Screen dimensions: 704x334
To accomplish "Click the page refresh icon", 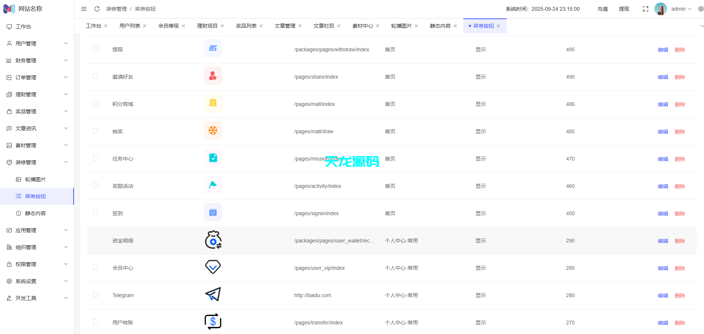I will (x=97, y=8).
